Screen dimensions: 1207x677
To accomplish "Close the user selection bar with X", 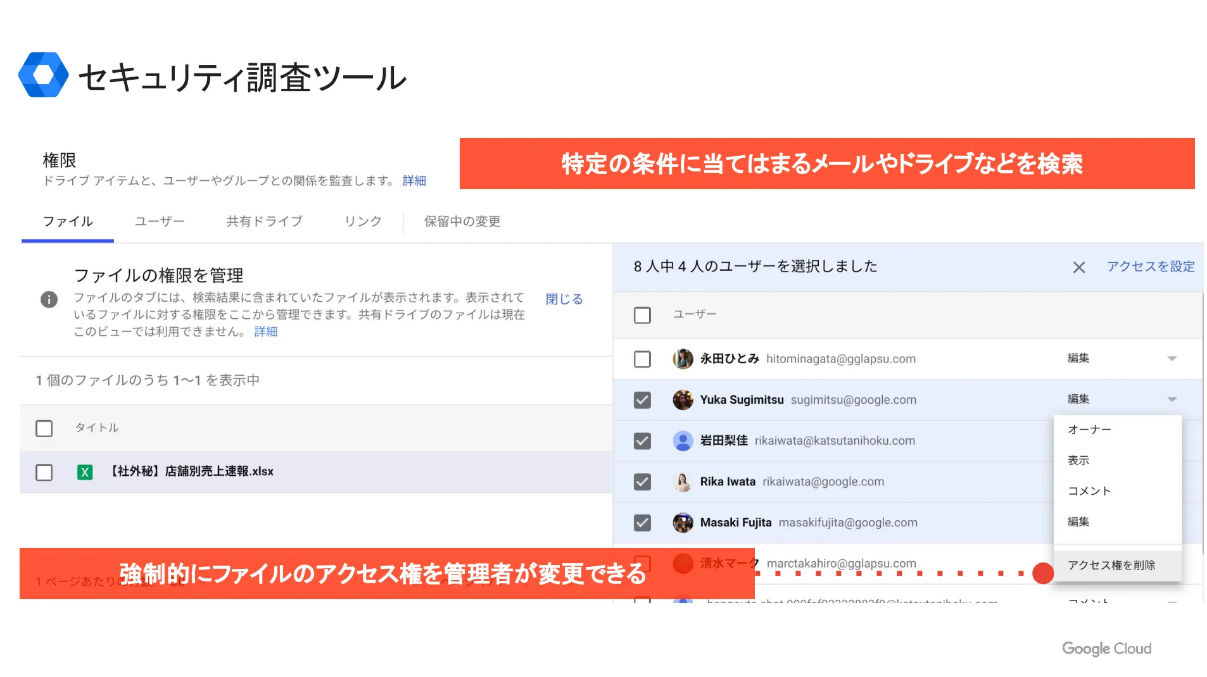I will click(1078, 268).
